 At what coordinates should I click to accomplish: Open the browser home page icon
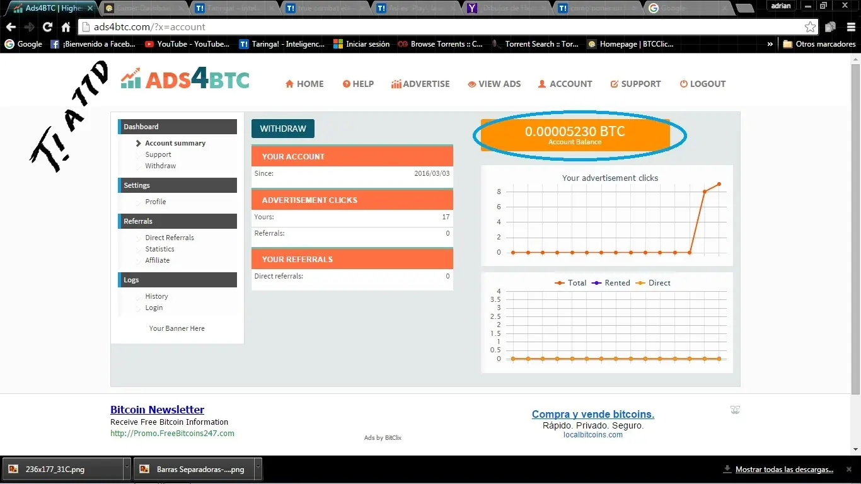(66, 27)
